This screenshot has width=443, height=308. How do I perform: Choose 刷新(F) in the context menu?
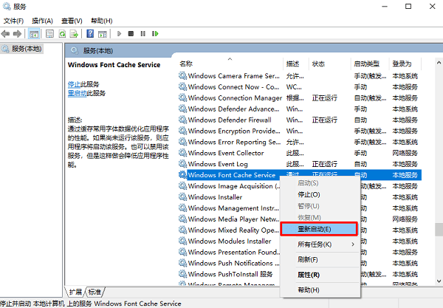[x=320, y=259]
